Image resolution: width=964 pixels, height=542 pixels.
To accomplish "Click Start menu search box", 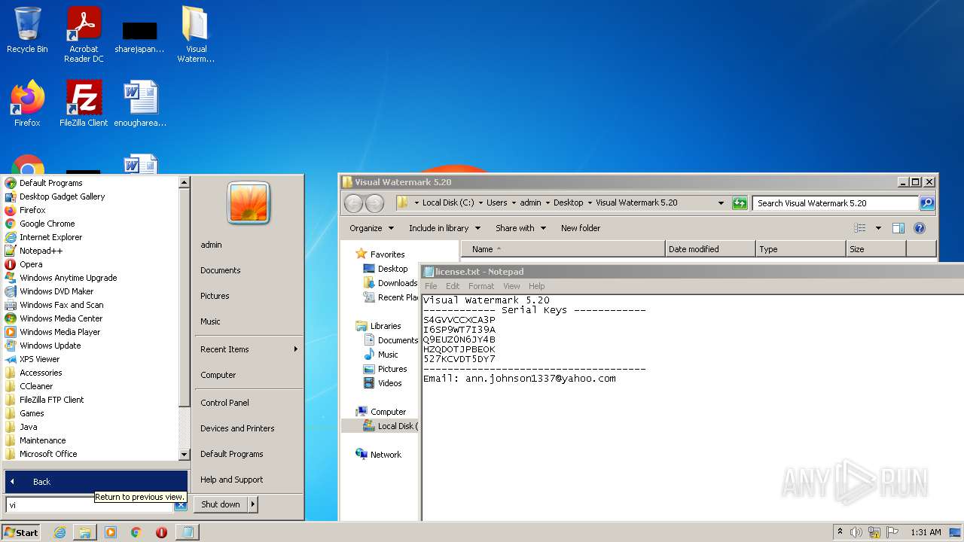I will tap(89, 505).
